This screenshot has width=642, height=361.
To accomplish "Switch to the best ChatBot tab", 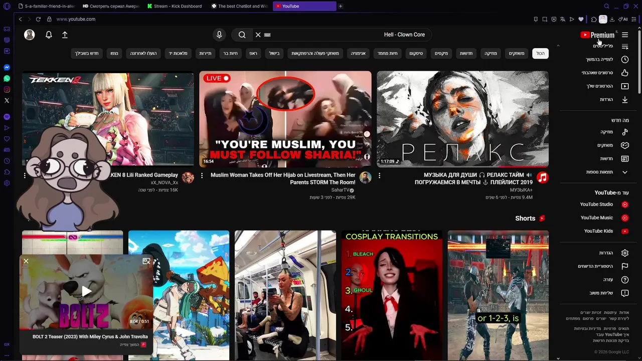I will pyautogui.click(x=240, y=6).
